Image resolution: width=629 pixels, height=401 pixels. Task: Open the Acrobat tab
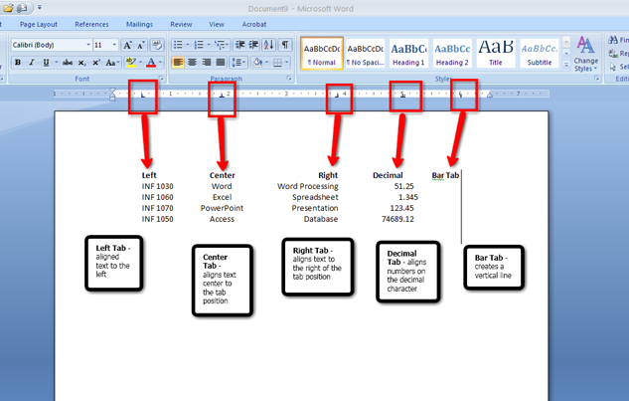point(254,24)
